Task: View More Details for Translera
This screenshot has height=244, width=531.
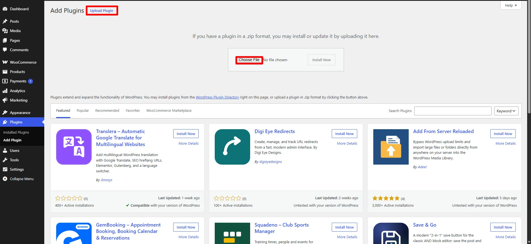Action: click(x=188, y=144)
